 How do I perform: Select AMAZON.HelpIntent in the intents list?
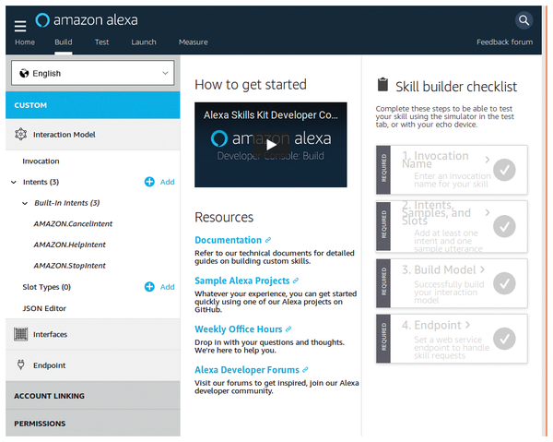[69, 245]
